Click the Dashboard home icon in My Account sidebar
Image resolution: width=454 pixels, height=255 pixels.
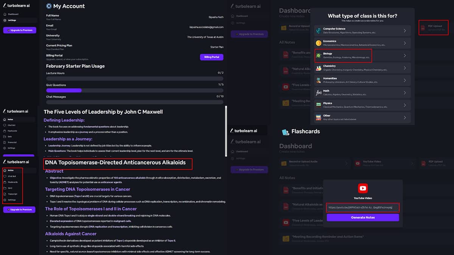[5, 14]
